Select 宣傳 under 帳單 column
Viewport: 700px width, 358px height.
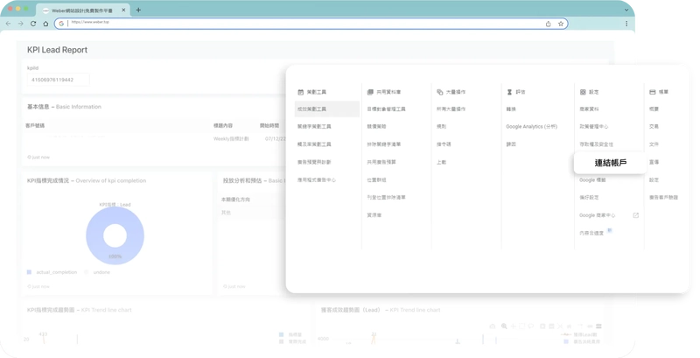pos(654,162)
